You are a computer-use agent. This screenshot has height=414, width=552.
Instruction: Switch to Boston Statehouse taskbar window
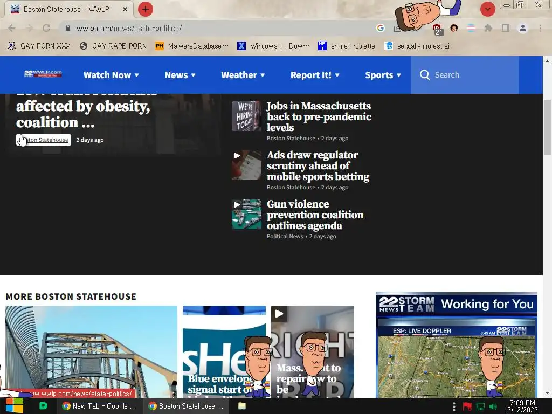pyautogui.click(x=187, y=406)
